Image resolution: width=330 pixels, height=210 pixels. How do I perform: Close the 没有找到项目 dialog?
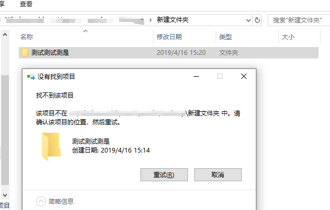pyautogui.click(x=244, y=76)
